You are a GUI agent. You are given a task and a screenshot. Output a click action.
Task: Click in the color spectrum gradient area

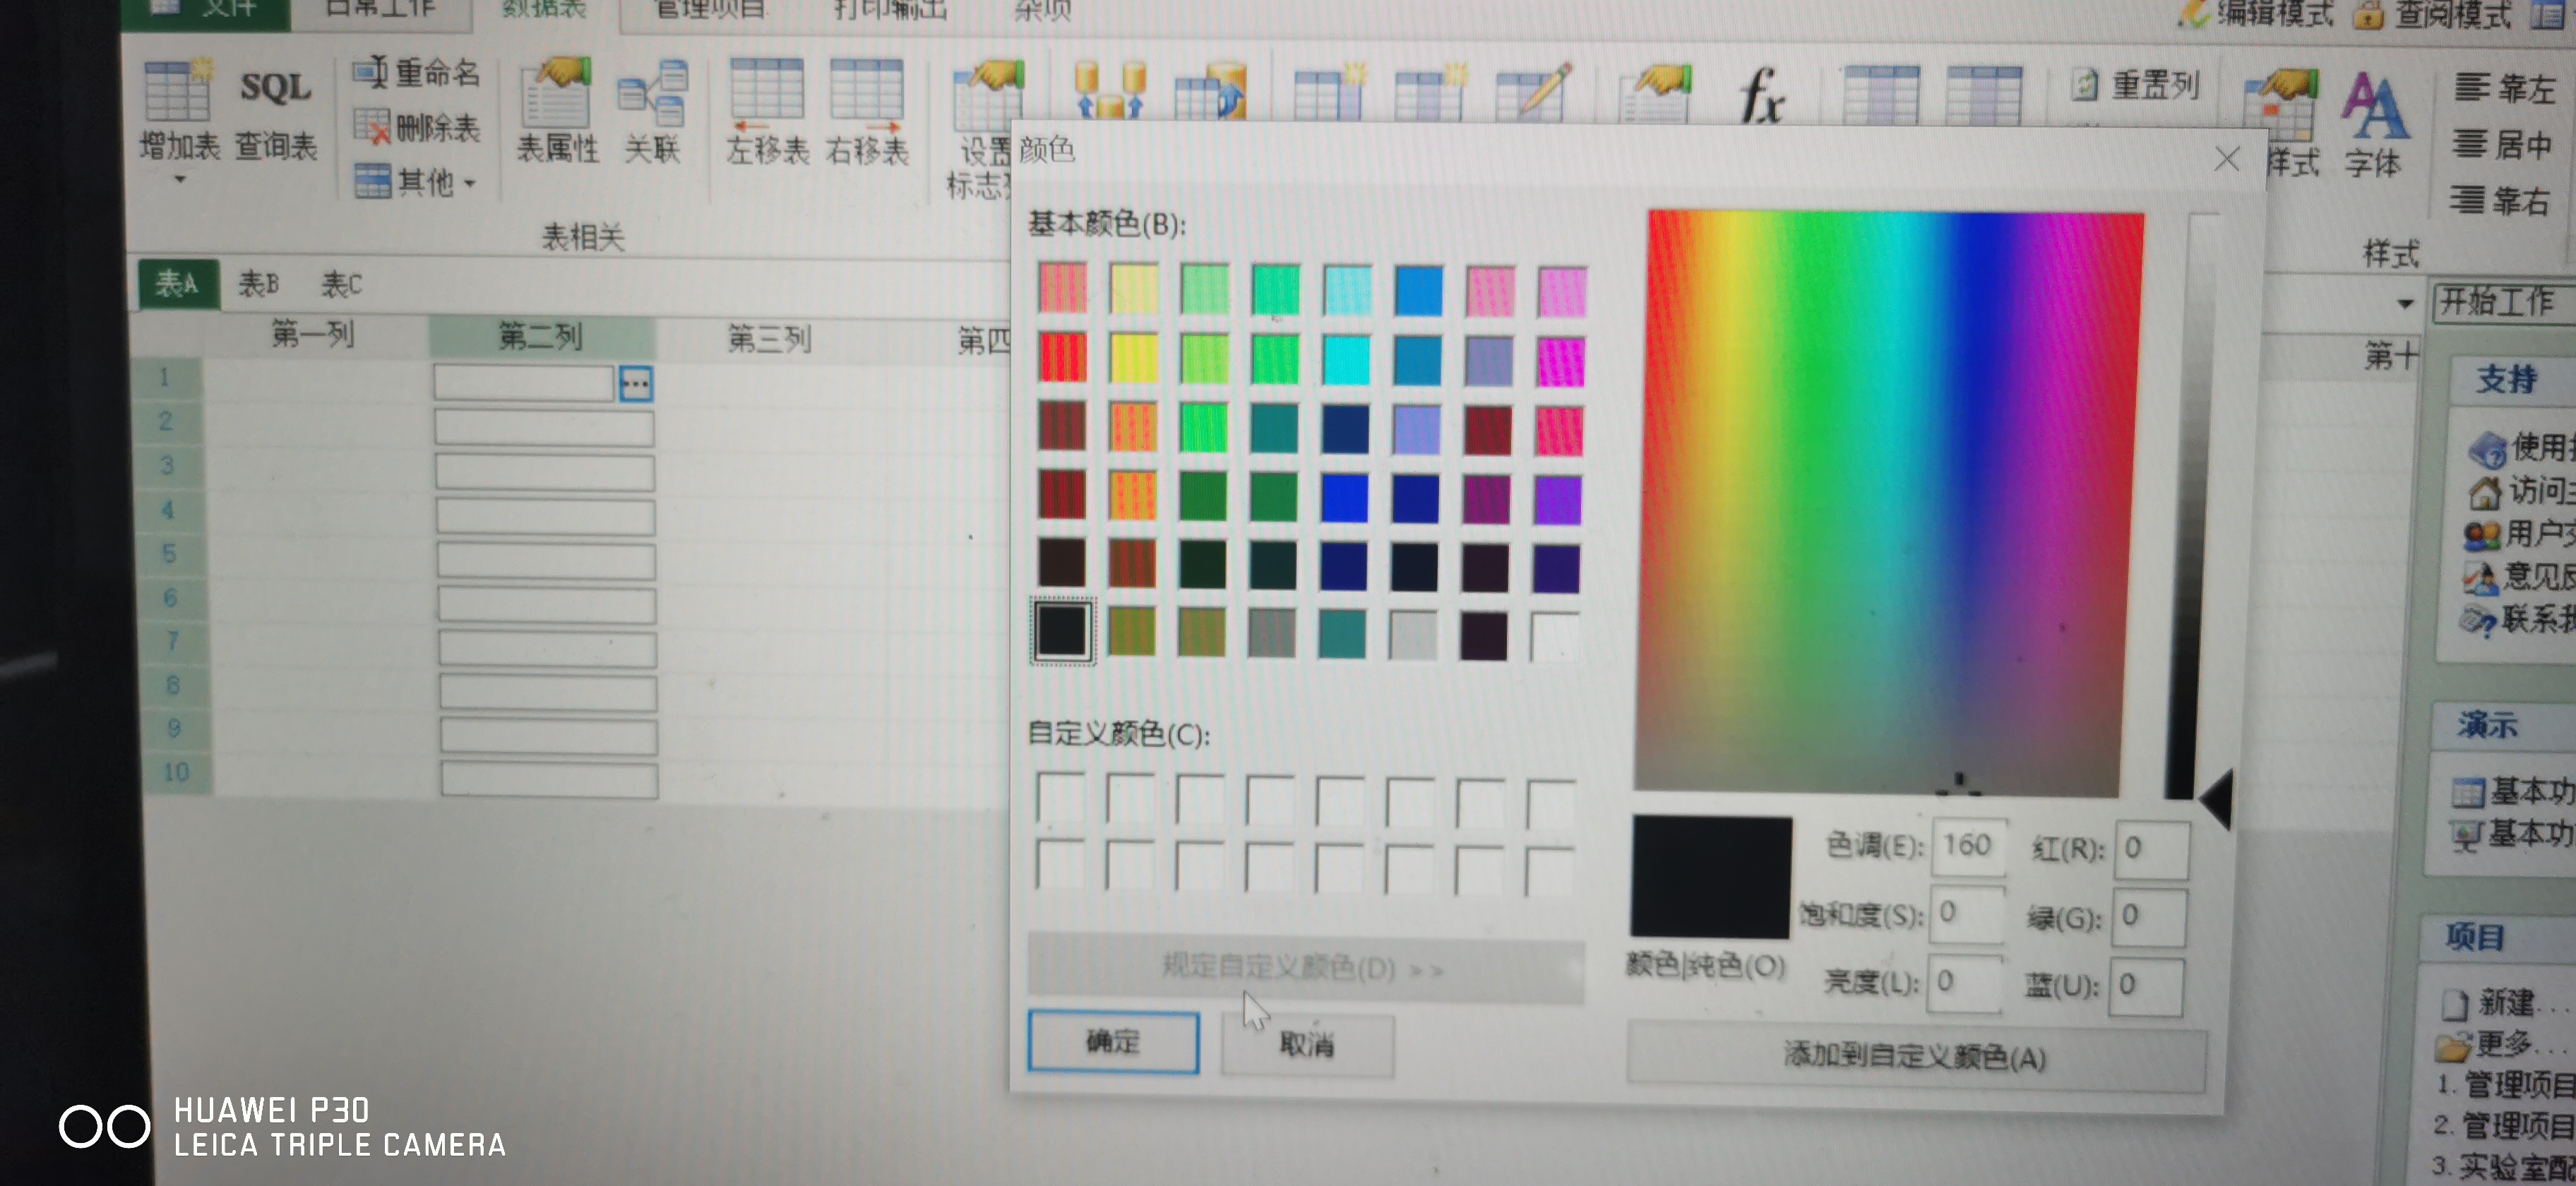pos(1888,503)
